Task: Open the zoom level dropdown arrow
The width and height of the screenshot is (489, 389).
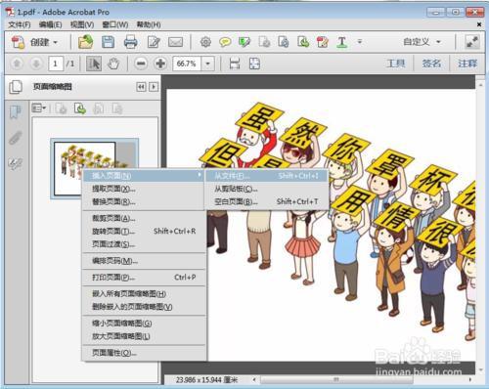Action: click(207, 64)
